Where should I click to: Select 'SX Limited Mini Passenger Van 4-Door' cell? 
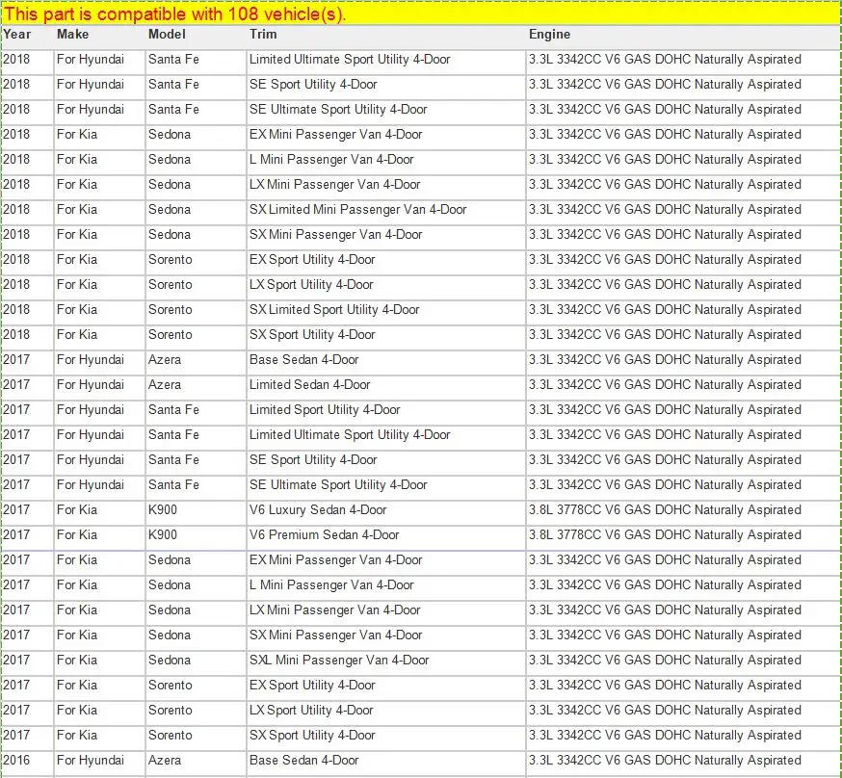(357, 210)
